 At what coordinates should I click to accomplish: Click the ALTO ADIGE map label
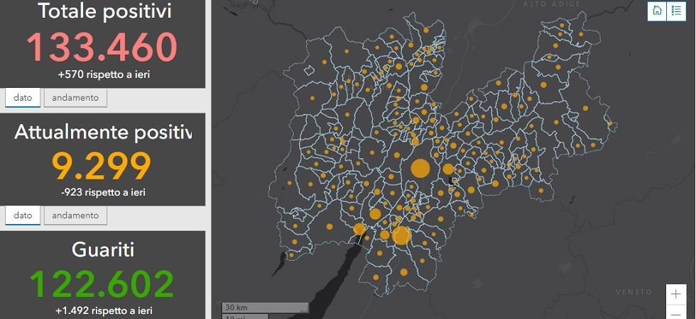[x=552, y=4]
